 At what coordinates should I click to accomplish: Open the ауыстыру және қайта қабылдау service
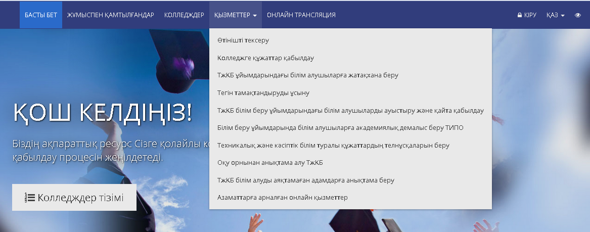[350, 110]
